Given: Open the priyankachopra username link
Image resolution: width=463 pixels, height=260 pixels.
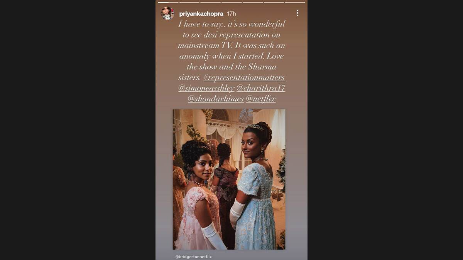Looking at the screenshot, I should point(201,13).
